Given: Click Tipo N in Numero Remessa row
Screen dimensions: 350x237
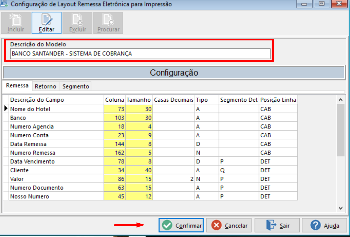Looking at the screenshot, I should tap(207, 152).
